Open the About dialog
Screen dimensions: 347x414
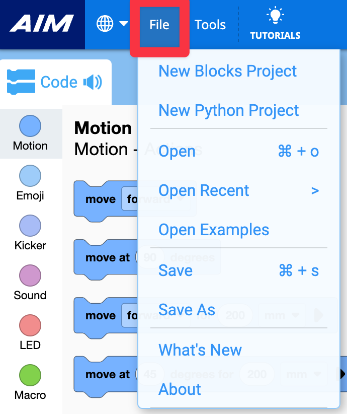tap(179, 389)
